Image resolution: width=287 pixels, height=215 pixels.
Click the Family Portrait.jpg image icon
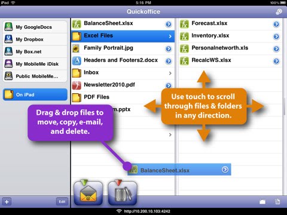pos(76,48)
